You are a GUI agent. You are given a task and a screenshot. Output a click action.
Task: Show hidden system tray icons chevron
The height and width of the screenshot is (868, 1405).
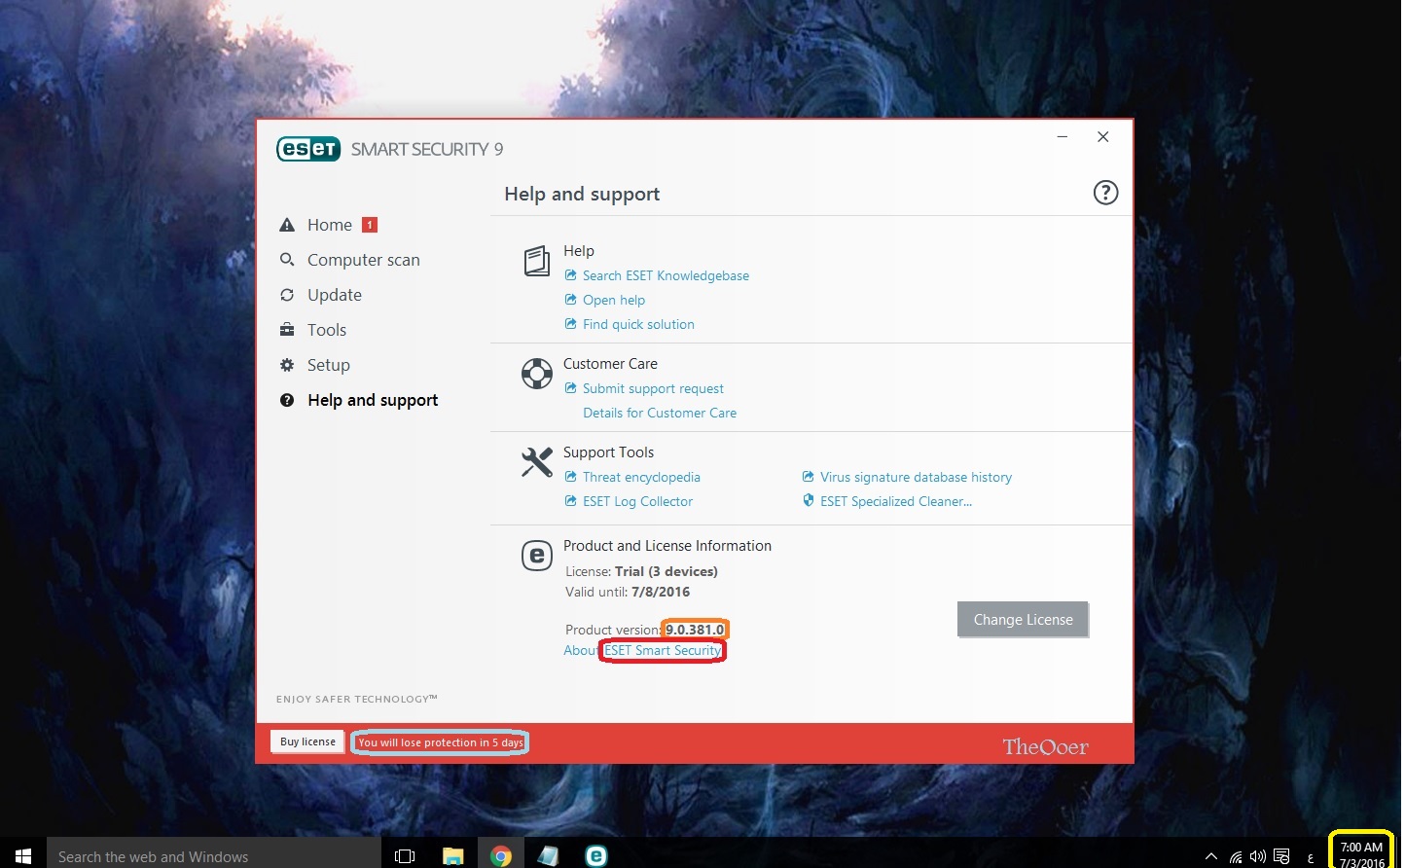click(1211, 857)
